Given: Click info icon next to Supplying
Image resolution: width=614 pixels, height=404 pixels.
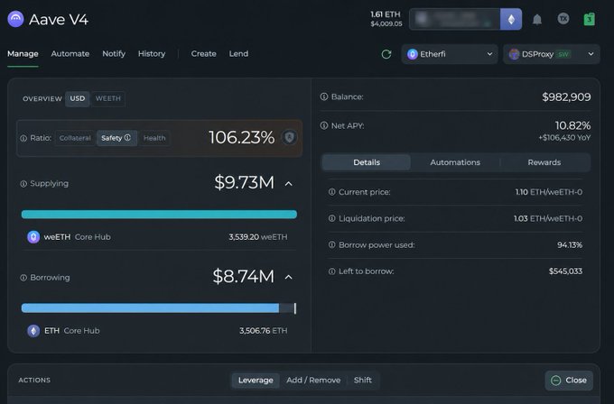Looking at the screenshot, I should point(23,183).
